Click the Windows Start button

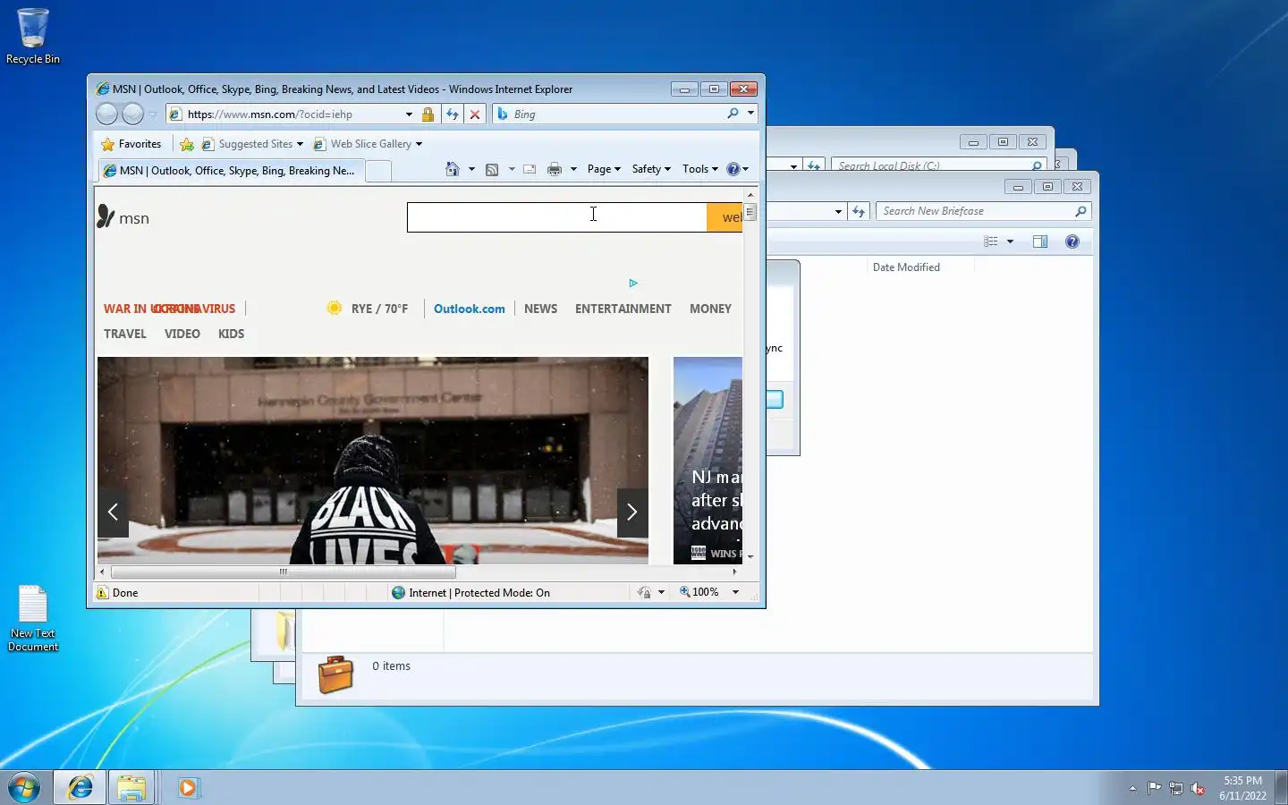pyautogui.click(x=24, y=787)
